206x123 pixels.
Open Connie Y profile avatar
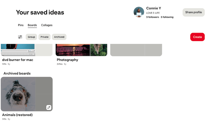tap(139, 12)
